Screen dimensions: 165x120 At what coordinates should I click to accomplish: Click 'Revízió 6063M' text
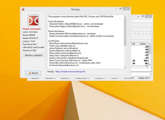tap(29, 35)
